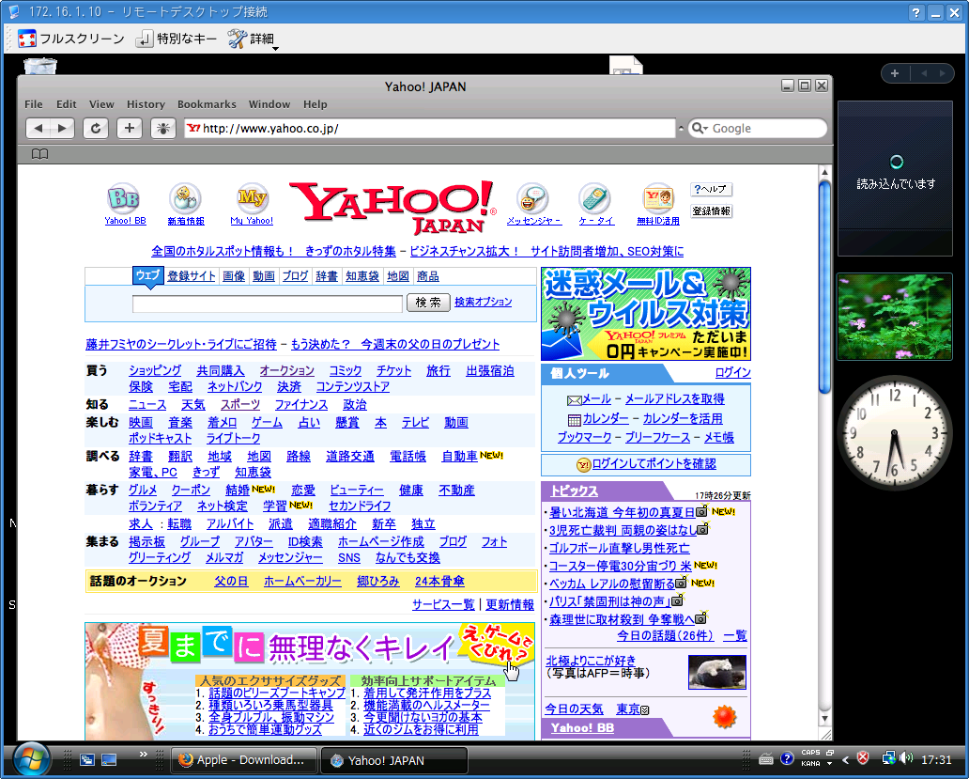Switch to the 画像 search tab
969x779 pixels.
234,276
